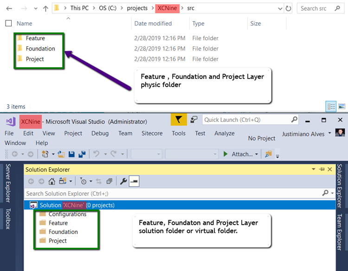Screen dimensions: 348x271
Task: Open the solution platforms combo box
Action: [192, 154]
